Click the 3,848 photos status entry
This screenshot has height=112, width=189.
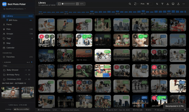click(44, 110)
